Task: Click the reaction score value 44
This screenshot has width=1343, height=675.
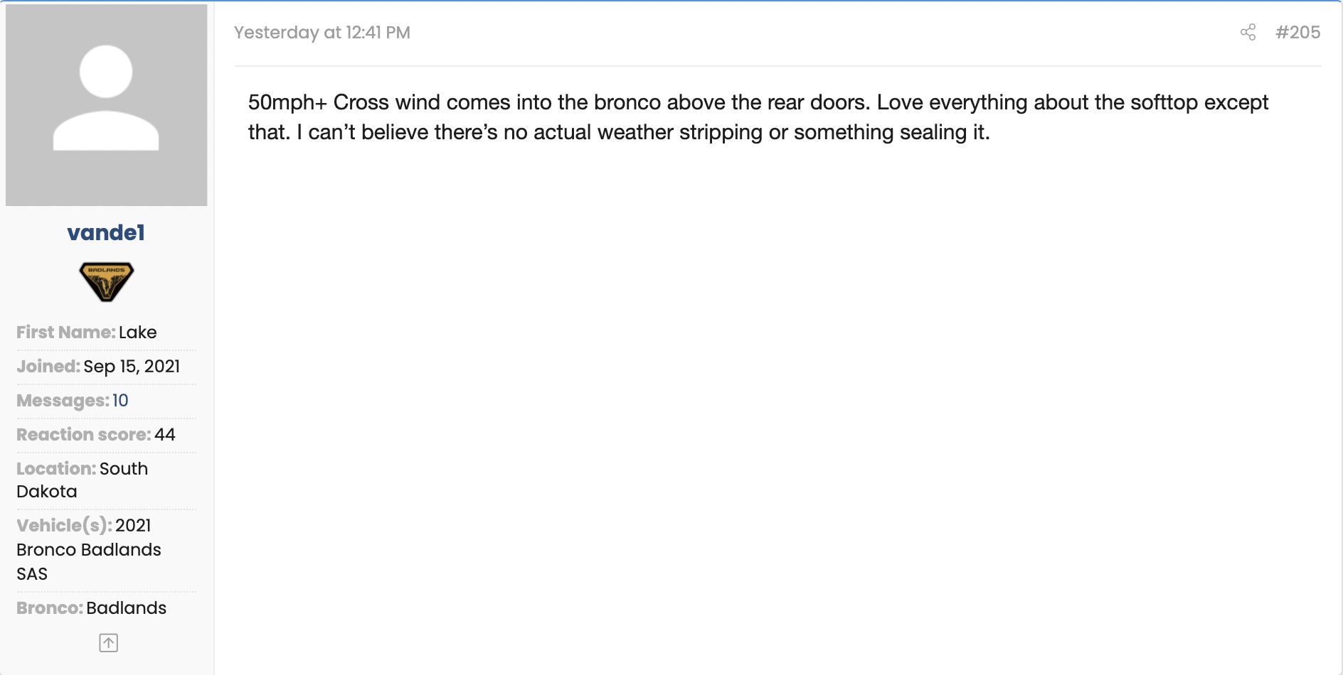Action: (x=164, y=435)
